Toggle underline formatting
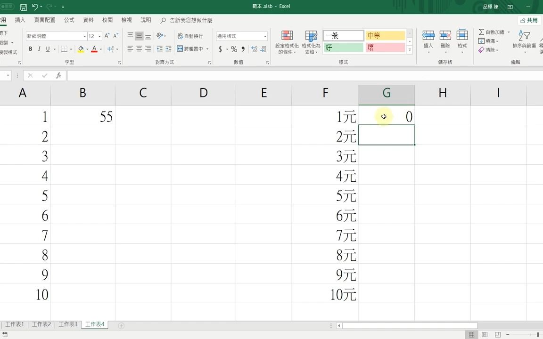Image resolution: width=543 pixels, height=339 pixels. [47, 48]
